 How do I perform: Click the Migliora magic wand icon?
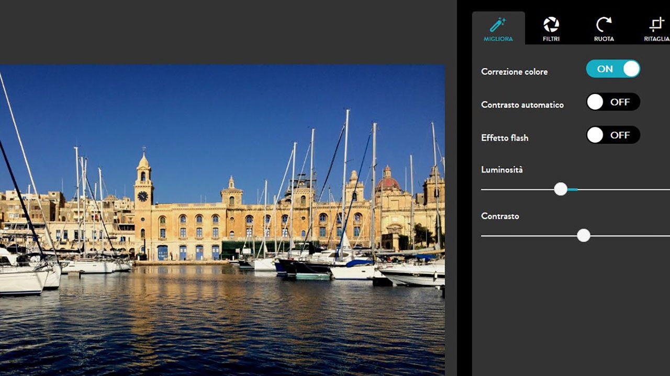coord(498,25)
